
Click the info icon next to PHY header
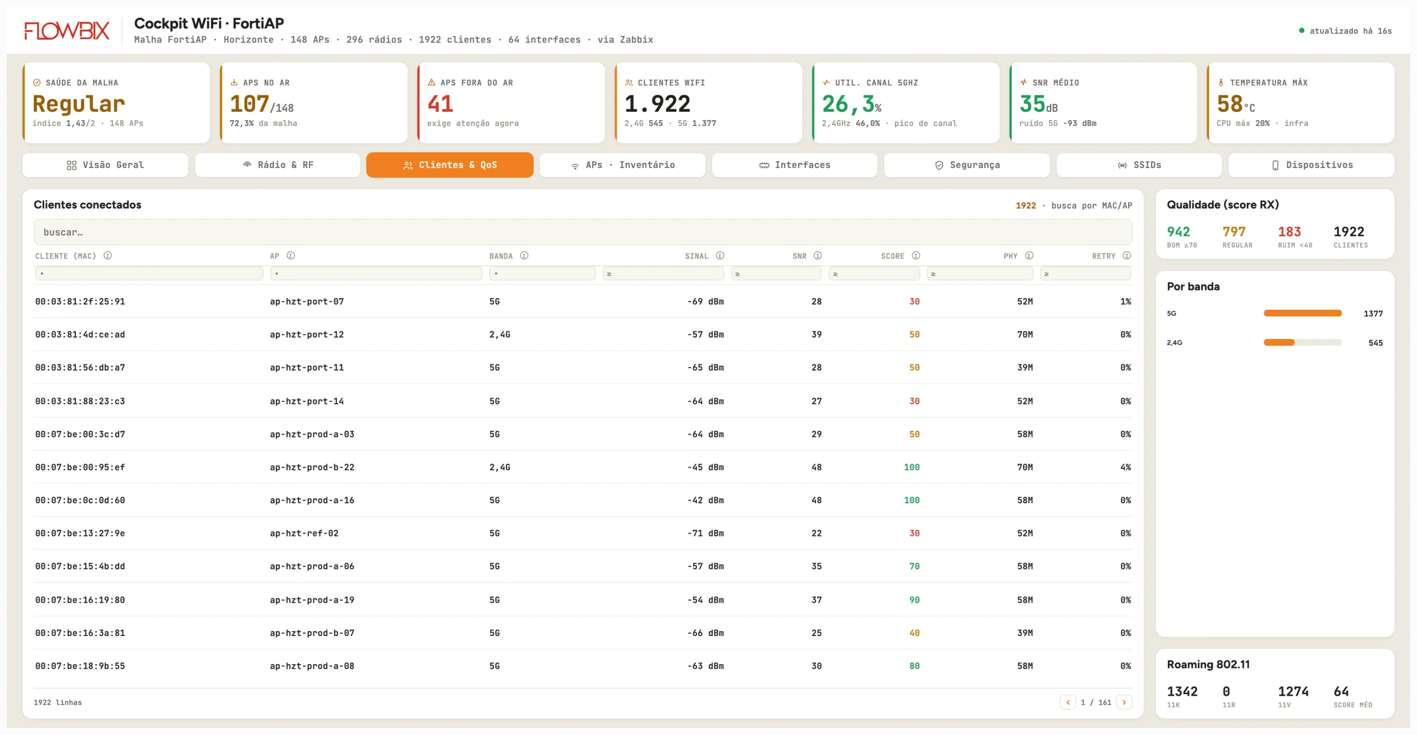point(1029,256)
